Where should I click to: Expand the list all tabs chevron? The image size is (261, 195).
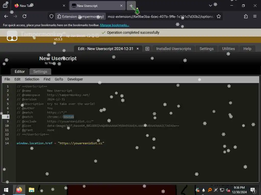tap(210, 6)
